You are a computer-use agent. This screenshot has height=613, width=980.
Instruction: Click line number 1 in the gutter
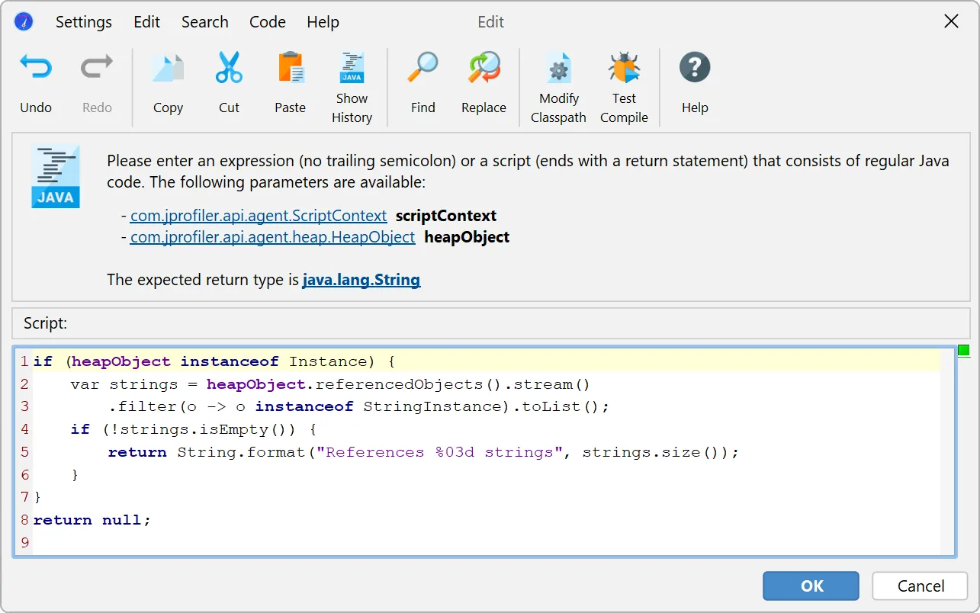pos(24,361)
